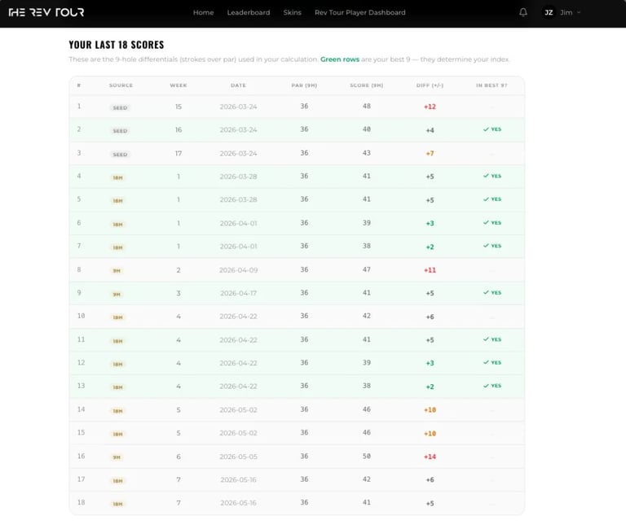The image size is (626, 529).
Task: Click the score 43 in row 3
Action: click(367, 153)
